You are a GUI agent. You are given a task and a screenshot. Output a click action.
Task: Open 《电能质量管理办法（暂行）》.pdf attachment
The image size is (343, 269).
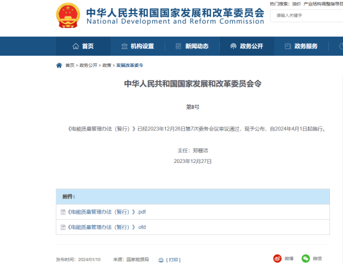106,212
